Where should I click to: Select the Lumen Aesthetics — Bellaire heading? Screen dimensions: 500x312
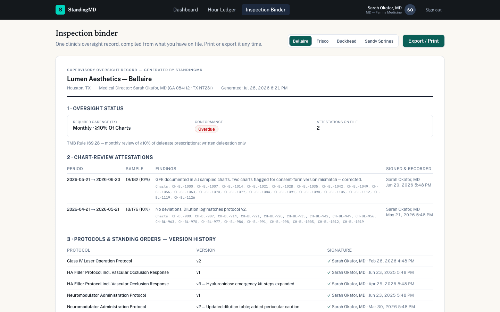109,79
